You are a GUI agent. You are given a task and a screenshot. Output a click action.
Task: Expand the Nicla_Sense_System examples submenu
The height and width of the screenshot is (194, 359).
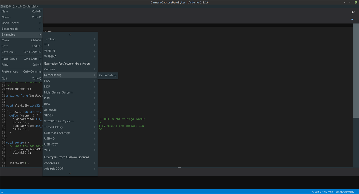click(x=70, y=92)
